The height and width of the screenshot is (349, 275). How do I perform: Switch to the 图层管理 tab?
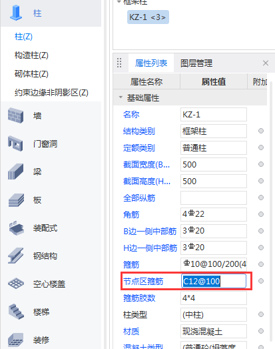click(196, 63)
